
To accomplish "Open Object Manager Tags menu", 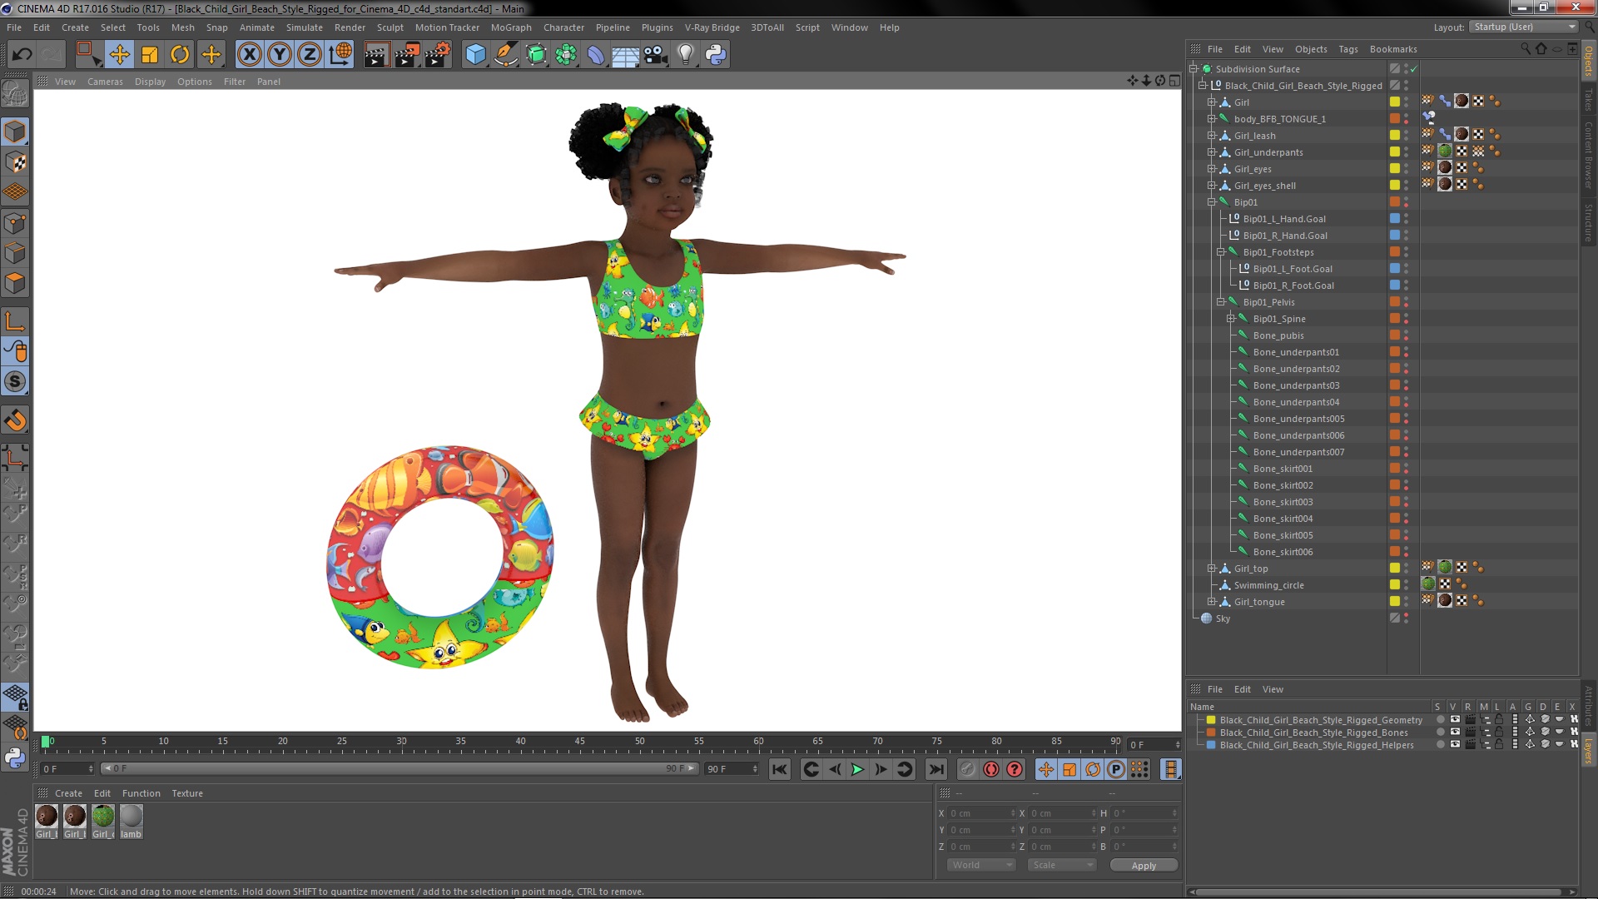I will [1347, 49].
